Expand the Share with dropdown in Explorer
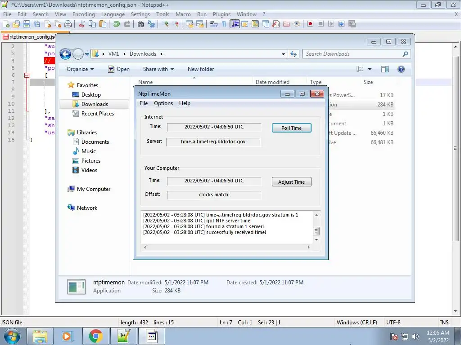Viewport: 461px width, 345px height. point(158,69)
